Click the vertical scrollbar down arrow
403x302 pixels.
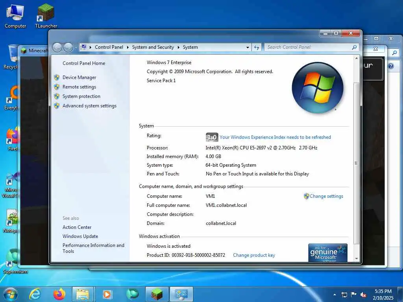click(x=356, y=259)
